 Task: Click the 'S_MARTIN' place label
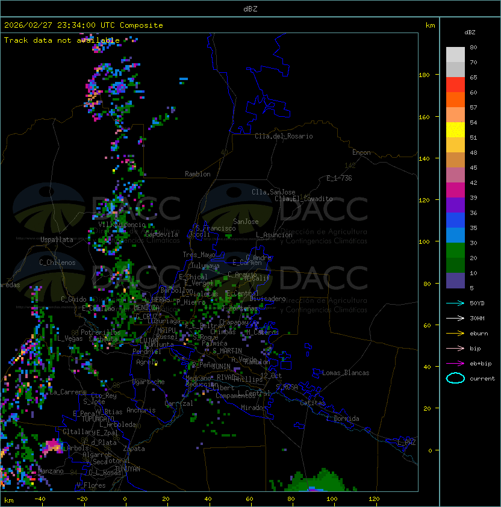[227, 351]
